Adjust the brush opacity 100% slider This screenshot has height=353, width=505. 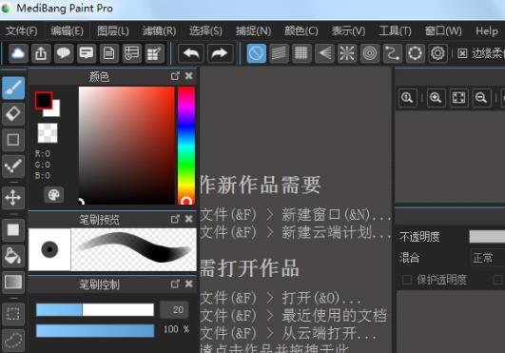(95, 331)
